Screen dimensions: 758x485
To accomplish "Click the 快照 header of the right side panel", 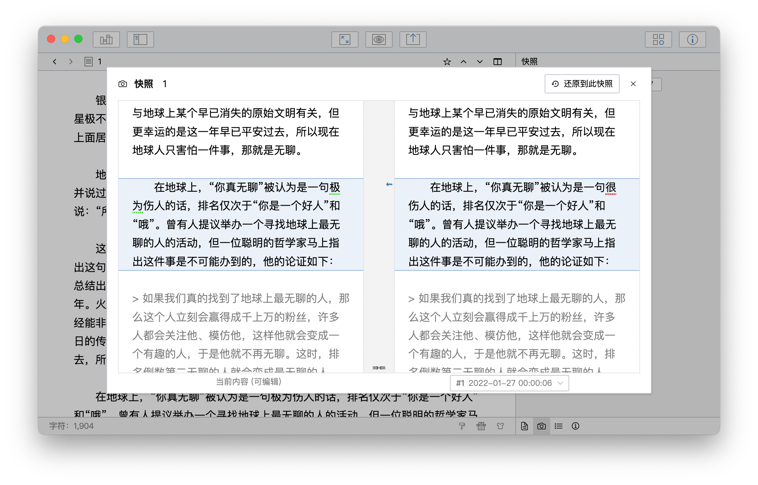I will click(530, 62).
